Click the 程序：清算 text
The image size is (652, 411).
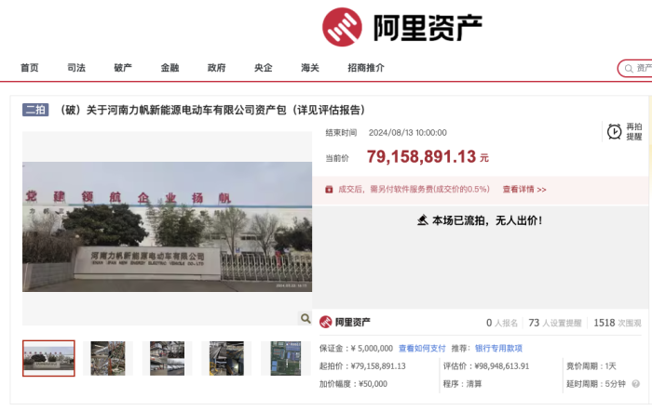462,384
